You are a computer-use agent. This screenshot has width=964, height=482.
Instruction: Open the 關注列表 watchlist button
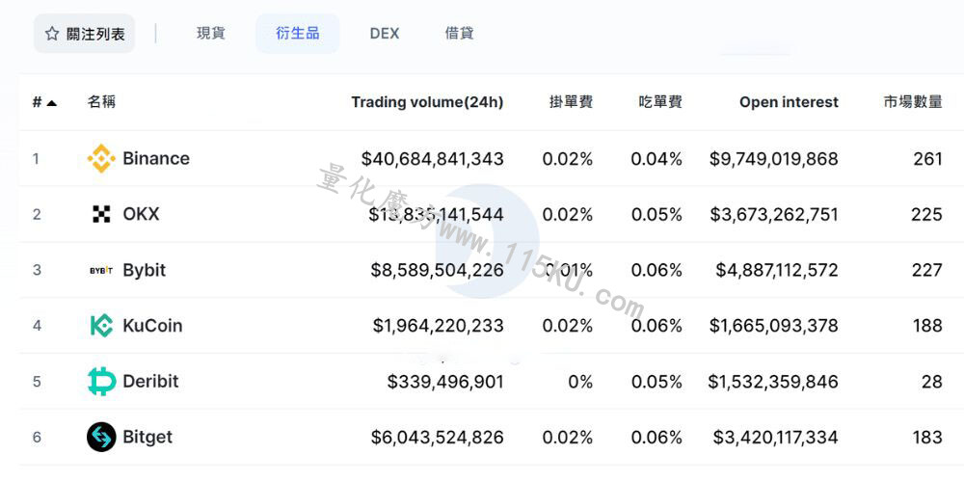84,33
